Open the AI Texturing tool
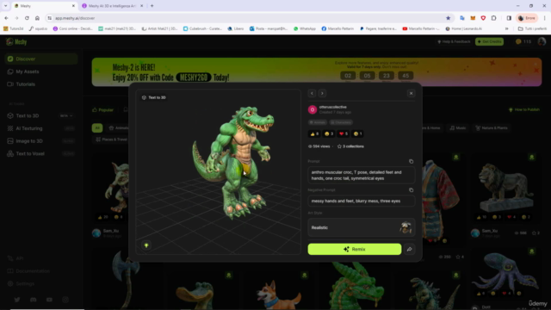The height and width of the screenshot is (310, 551). [x=28, y=128]
